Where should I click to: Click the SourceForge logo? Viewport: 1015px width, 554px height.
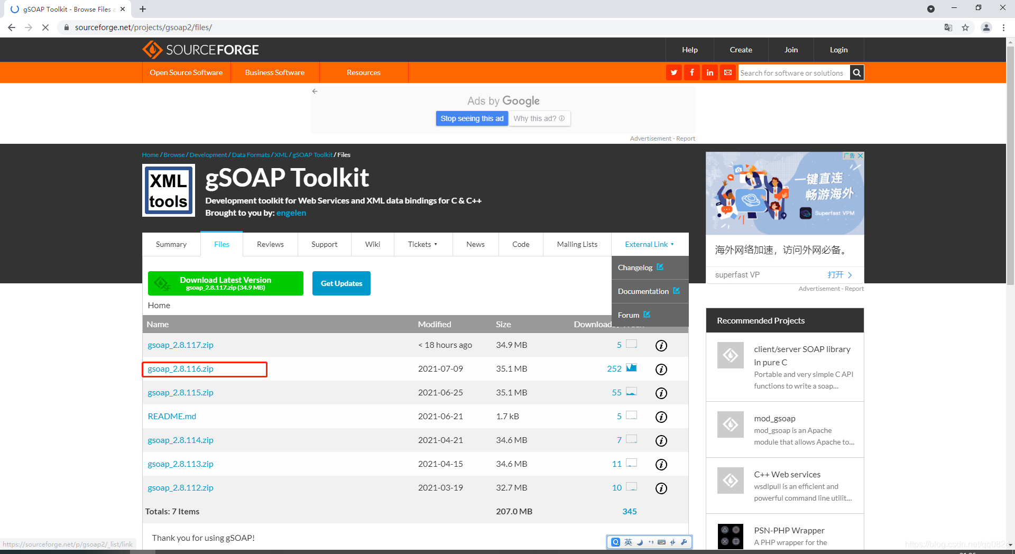pyautogui.click(x=201, y=49)
